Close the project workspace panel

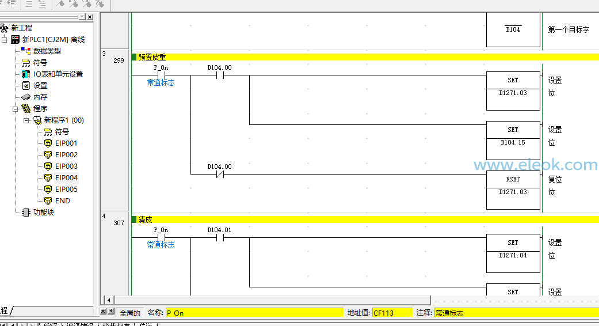point(90,17)
